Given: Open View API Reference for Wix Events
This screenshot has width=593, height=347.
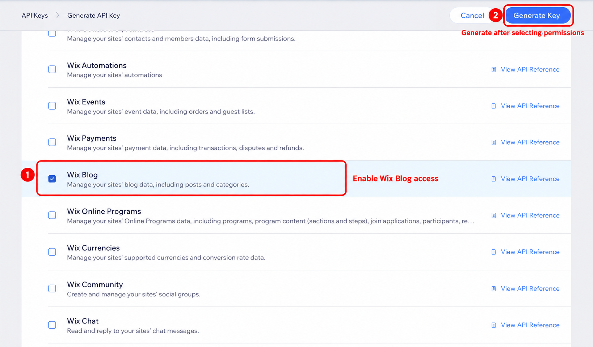Looking at the screenshot, I should tap(530, 106).
